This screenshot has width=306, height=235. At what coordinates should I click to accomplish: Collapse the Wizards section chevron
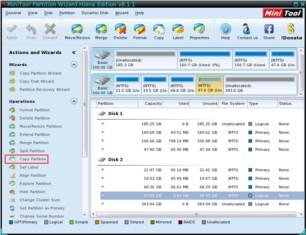[74, 65]
